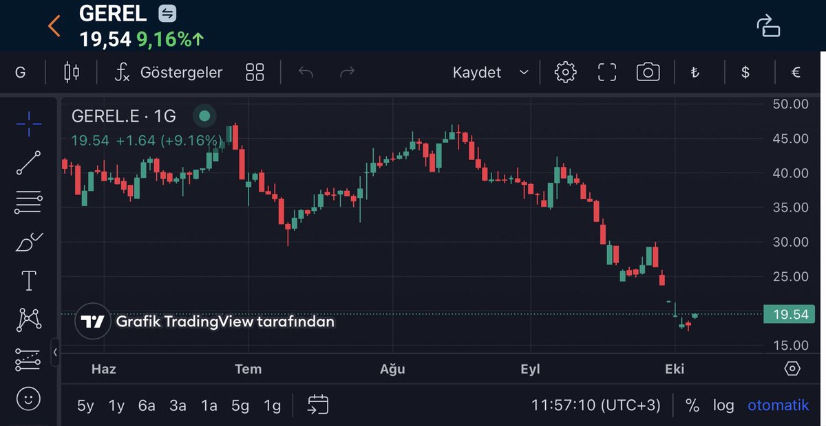Collapse the left drawing toolbar
The image size is (826, 426).
coord(55,352)
